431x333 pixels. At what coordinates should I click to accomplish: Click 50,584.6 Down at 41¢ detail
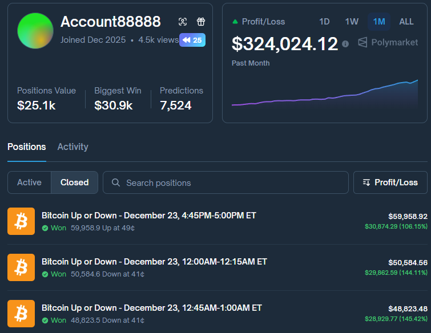tap(107, 274)
